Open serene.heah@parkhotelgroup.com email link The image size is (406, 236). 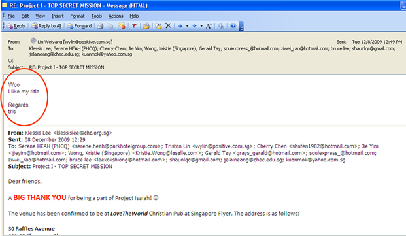116,146
